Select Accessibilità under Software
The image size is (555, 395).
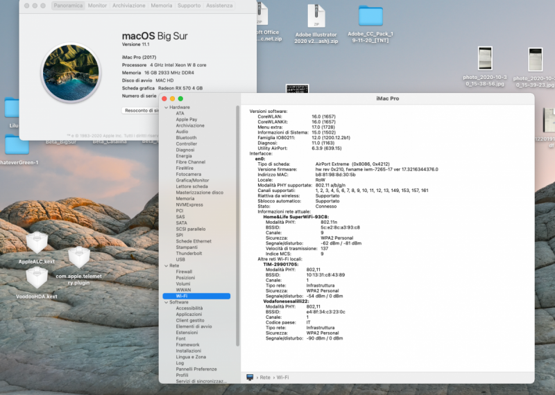189,308
